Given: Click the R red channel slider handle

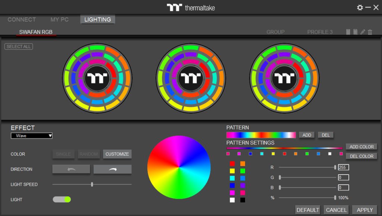Looking at the screenshot, I should point(335,167).
